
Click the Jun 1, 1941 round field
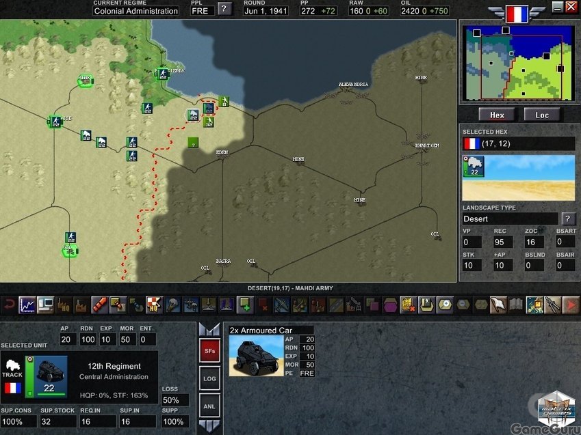(266, 11)
